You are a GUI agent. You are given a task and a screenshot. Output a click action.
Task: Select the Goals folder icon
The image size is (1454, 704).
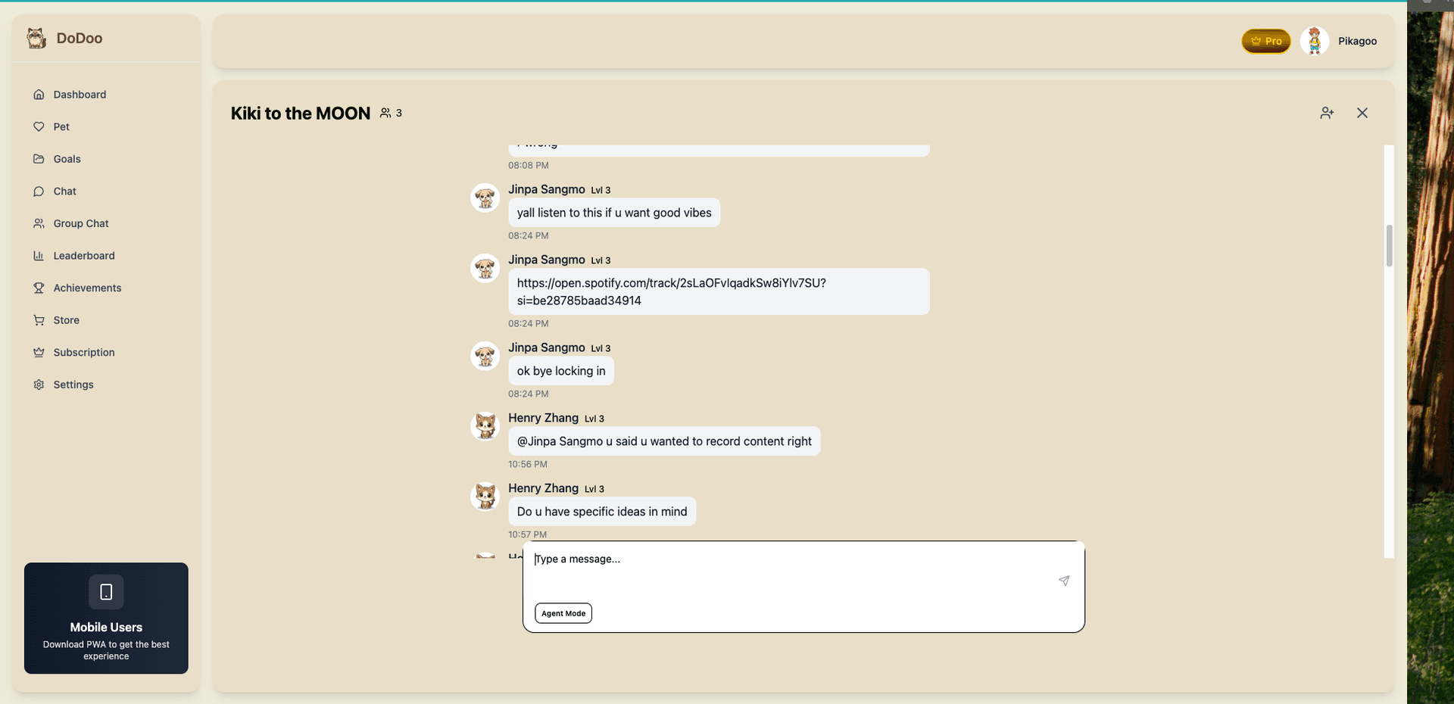tap(39, 159)
